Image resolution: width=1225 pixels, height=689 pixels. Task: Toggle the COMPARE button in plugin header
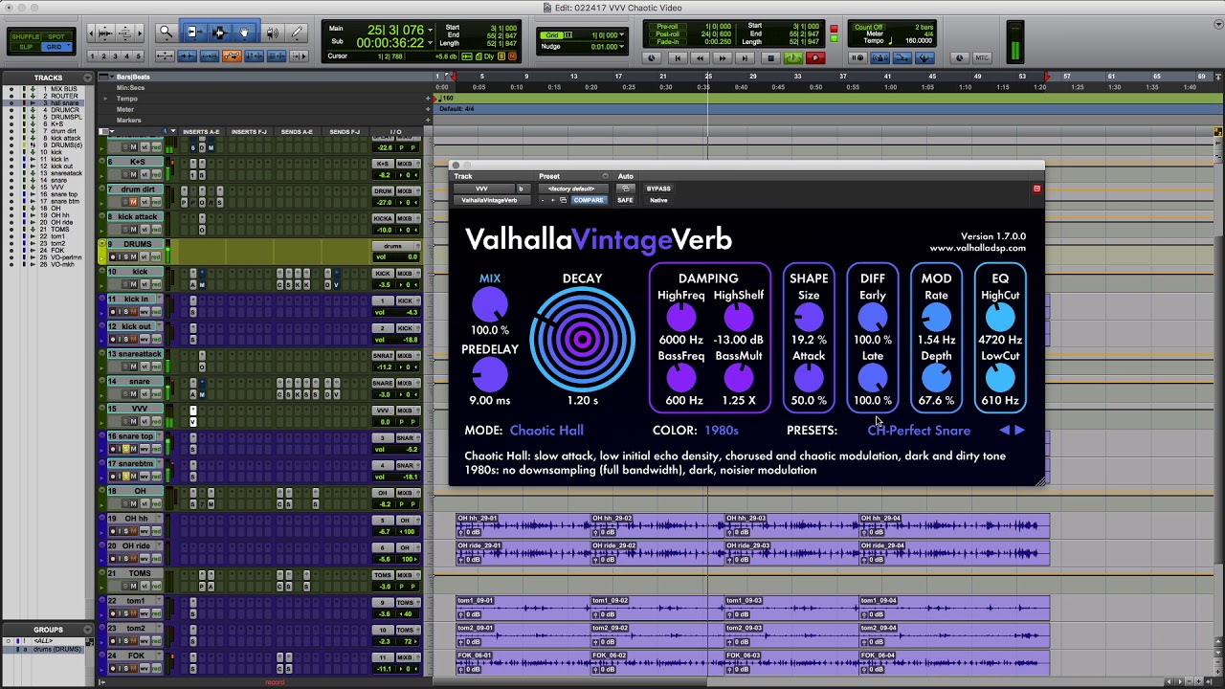pyautogui.click(x=589, y=200)
